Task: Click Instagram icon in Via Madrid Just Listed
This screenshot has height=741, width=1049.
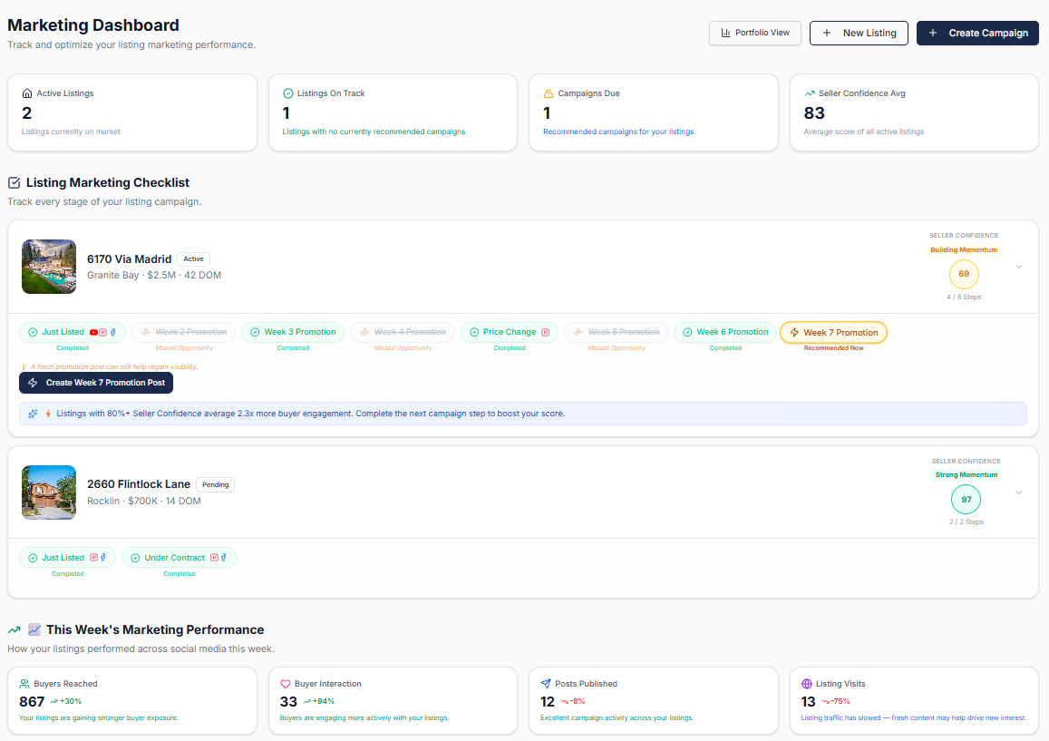Action: pyautogui.click(x=103, y=332)
